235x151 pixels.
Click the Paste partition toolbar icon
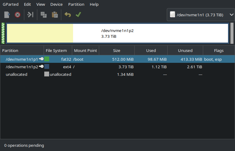pos(55,14)
